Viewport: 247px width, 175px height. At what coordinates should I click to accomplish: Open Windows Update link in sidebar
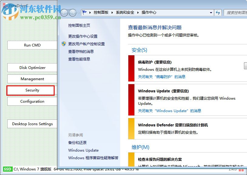(x=83, y=150)
